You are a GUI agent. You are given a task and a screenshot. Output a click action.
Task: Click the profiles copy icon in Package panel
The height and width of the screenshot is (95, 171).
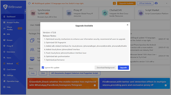(32, 40)
